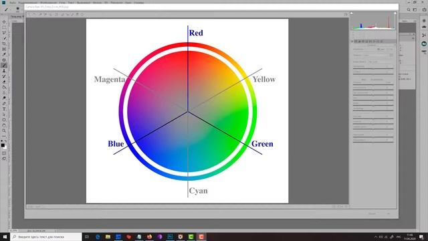Select the Pen tool
Screen dimensions: 428x241
(x=4, y=104)
